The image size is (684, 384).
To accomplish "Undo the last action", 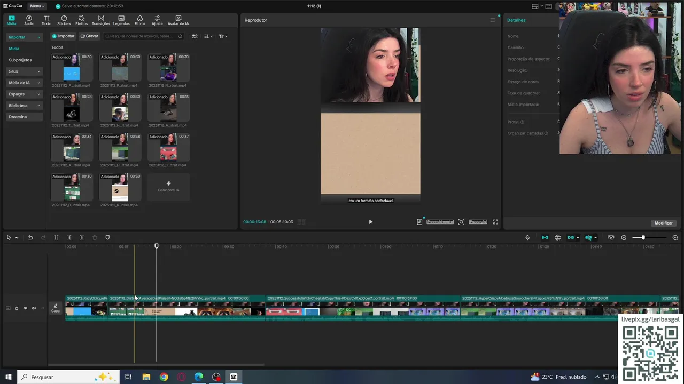I will pos(30,238).
